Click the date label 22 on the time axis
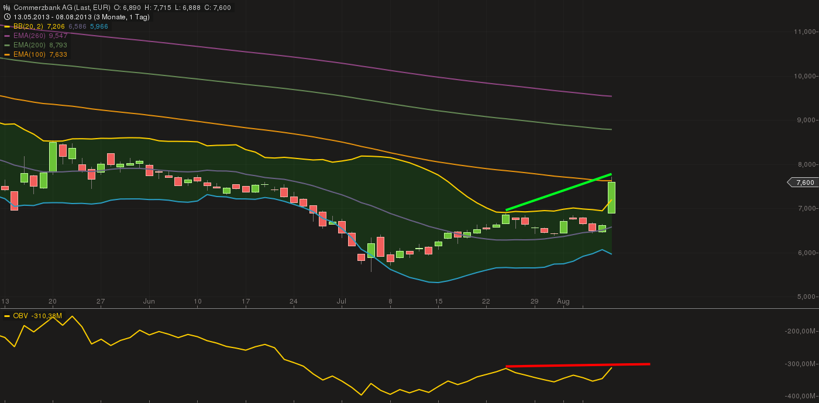The image size is (819, 403). [x=486, y=301]
